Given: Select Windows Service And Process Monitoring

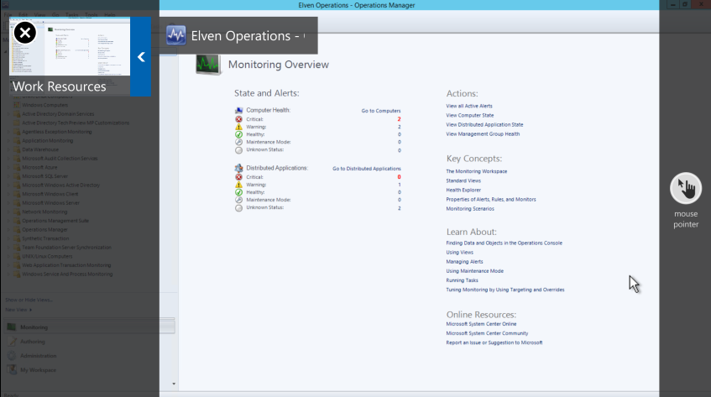Looking at the screenshot, I should coord(67,274).
